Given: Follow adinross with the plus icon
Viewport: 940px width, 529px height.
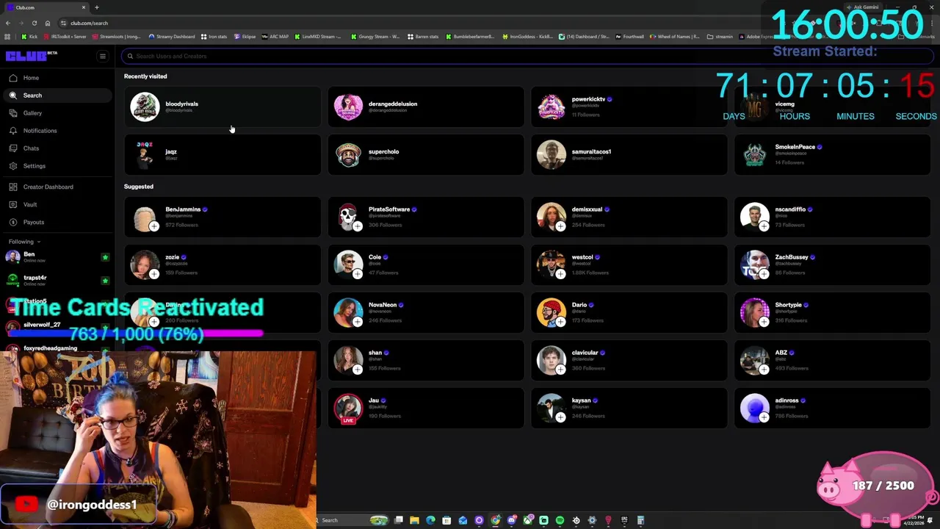Looking at the screenshot, I should tap(764, 417).
